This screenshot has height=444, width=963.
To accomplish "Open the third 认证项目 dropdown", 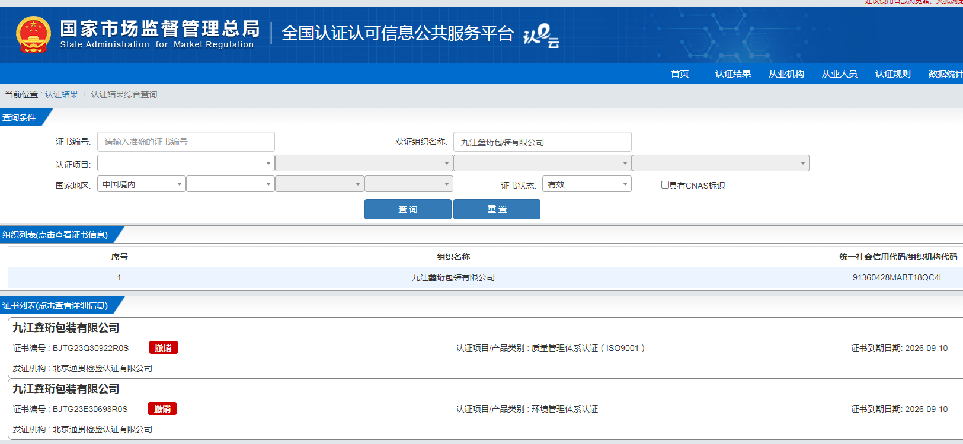I will (x=542, y=163).
